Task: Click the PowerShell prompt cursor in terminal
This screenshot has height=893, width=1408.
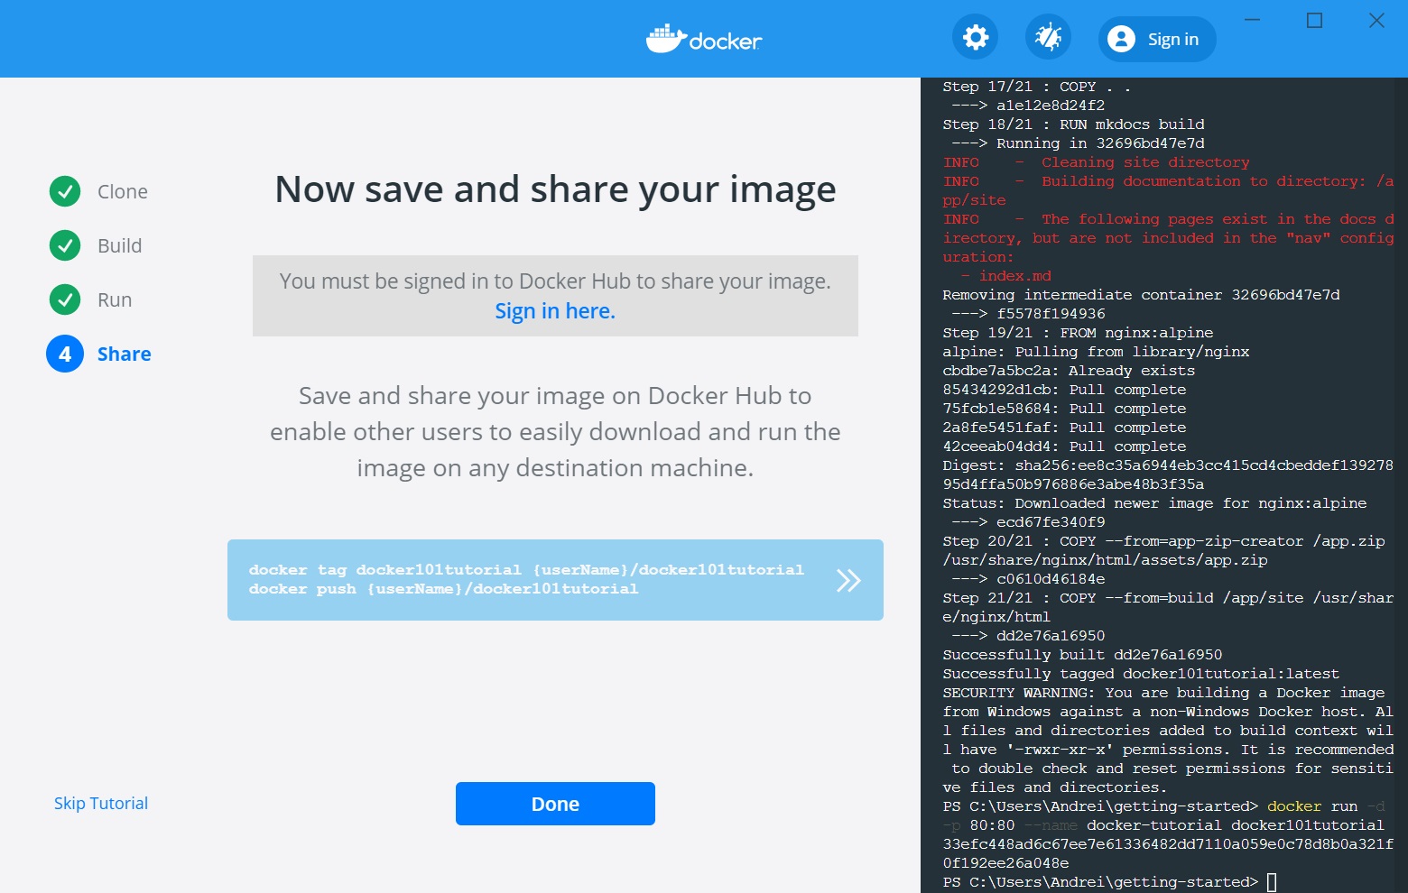Action: click(1272, 882)
